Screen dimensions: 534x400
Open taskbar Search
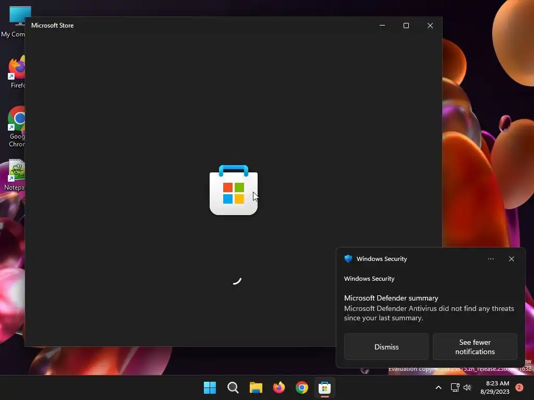coord(233,387)
